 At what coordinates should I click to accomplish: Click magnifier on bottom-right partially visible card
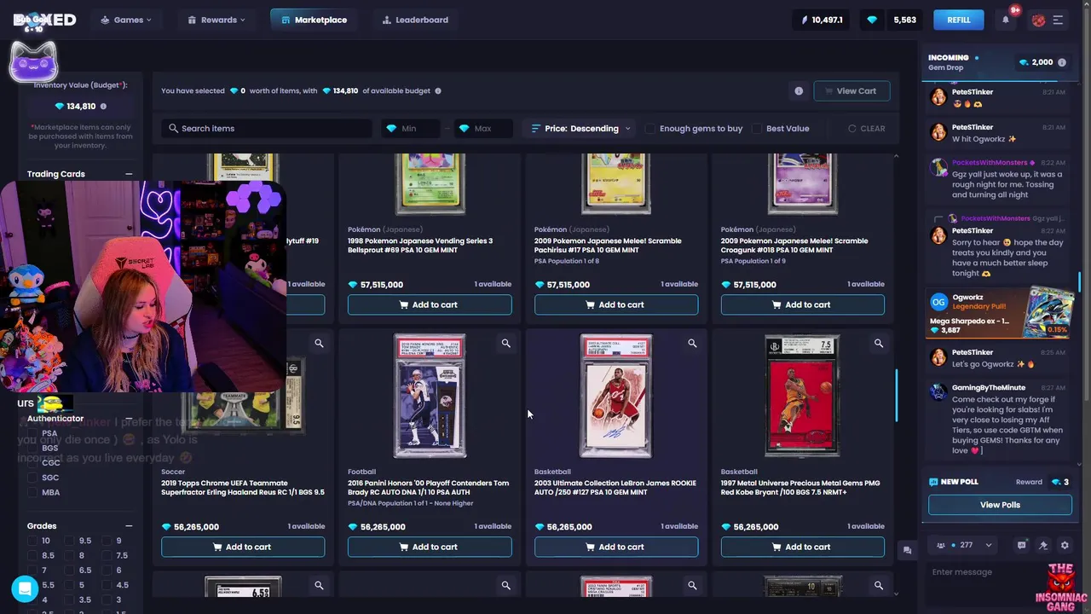coord(879,586)
